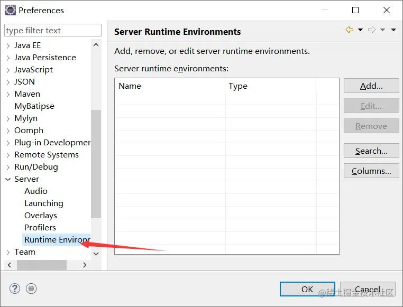The image size is (403, 307).
Task: Select Launching under Server
Action: click(44, 203)
